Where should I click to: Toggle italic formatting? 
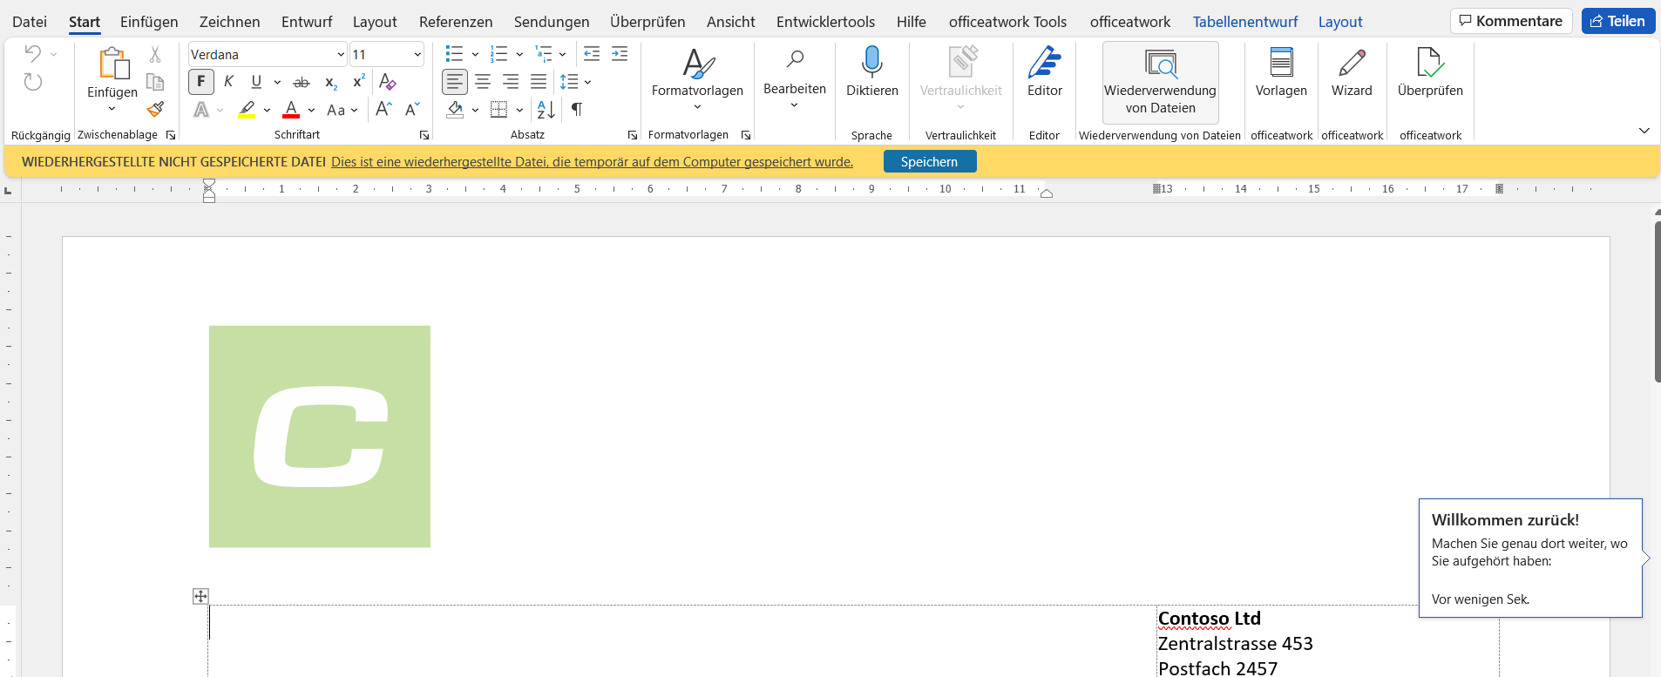(228, 82)
